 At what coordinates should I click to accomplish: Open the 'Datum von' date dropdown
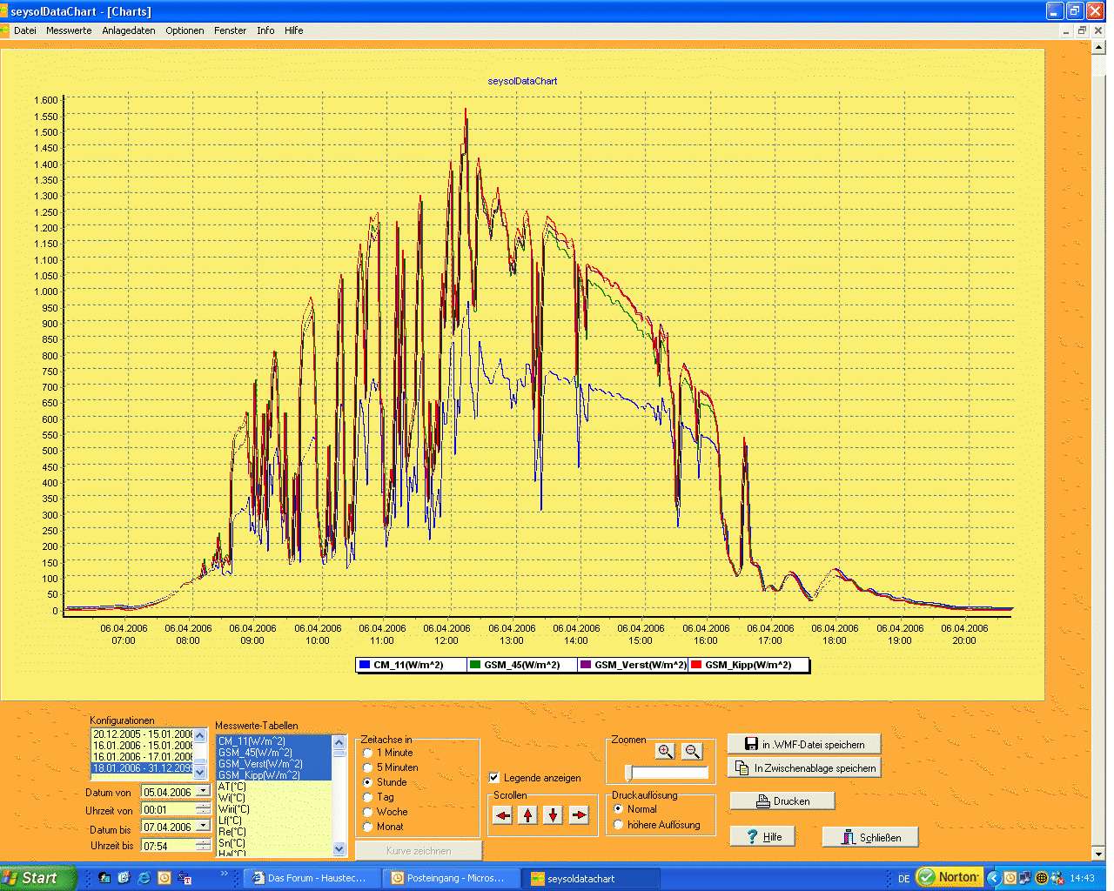pos(203,792)
